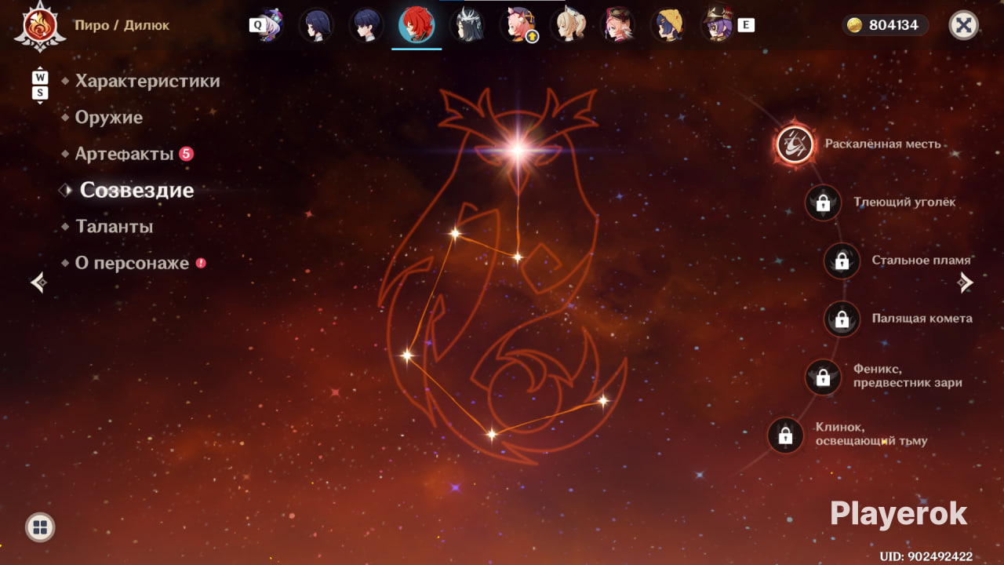Click the locked Стальное пламя constellation icon
Viewport: 1004px width, 565px height.
click(x=842, y=261)
